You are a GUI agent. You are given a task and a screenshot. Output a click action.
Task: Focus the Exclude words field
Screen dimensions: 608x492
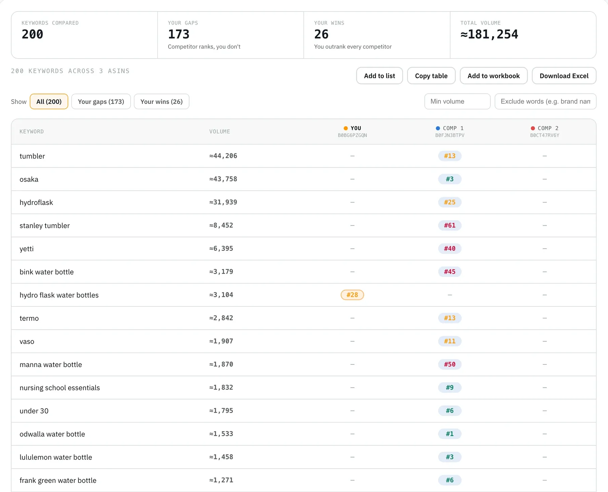coord(546,101)
